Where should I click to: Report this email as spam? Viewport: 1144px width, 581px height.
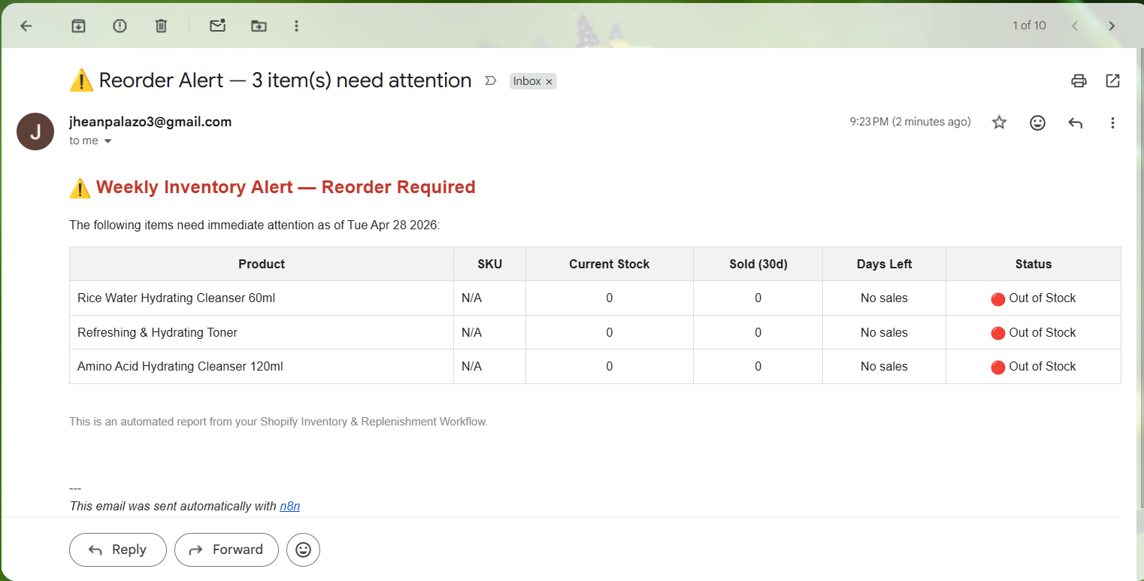click(120, 26)
